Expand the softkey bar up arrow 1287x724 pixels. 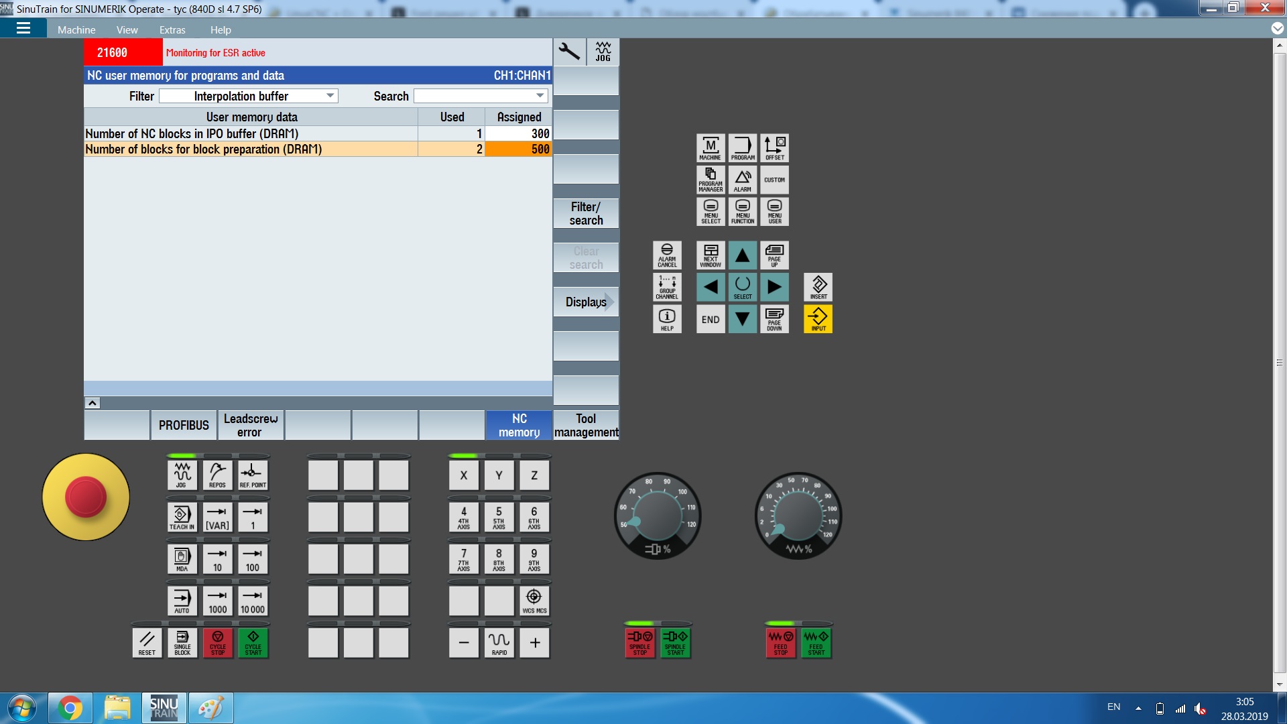(x=93, y=403)
